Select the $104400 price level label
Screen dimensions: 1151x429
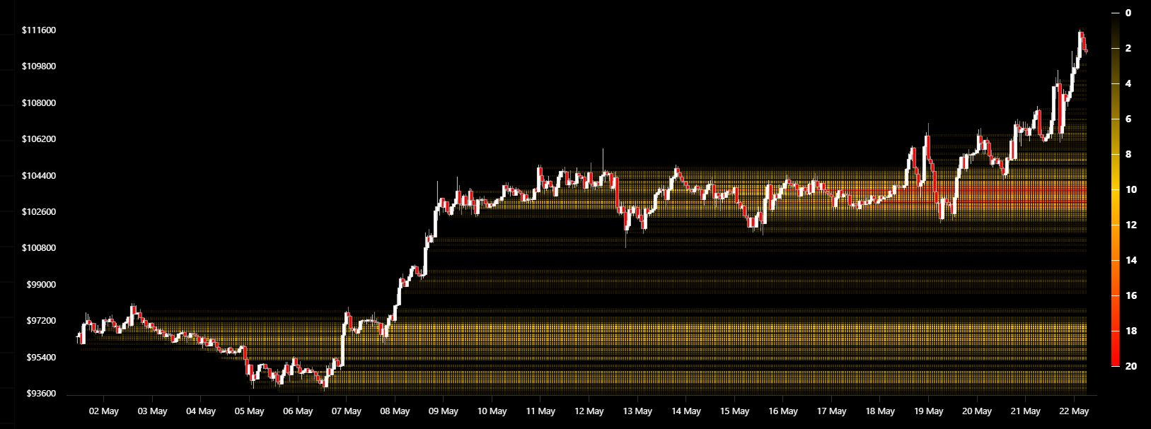[x=39, y=176]
